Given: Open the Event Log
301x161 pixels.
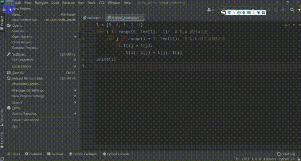Looking at the screenshot, I should (x=286, y=154).
